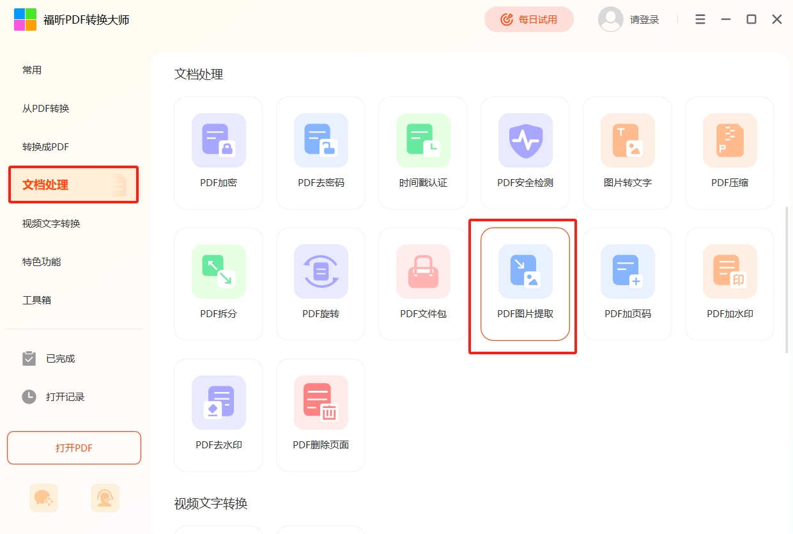This screenshot has width=793, height=534.
Task: Click the 打开PDF button
Action: (x=74, y=448)
